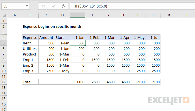
Task: Click the total cell '2600' under 1-Feb
Action: (x=93, y=82)
